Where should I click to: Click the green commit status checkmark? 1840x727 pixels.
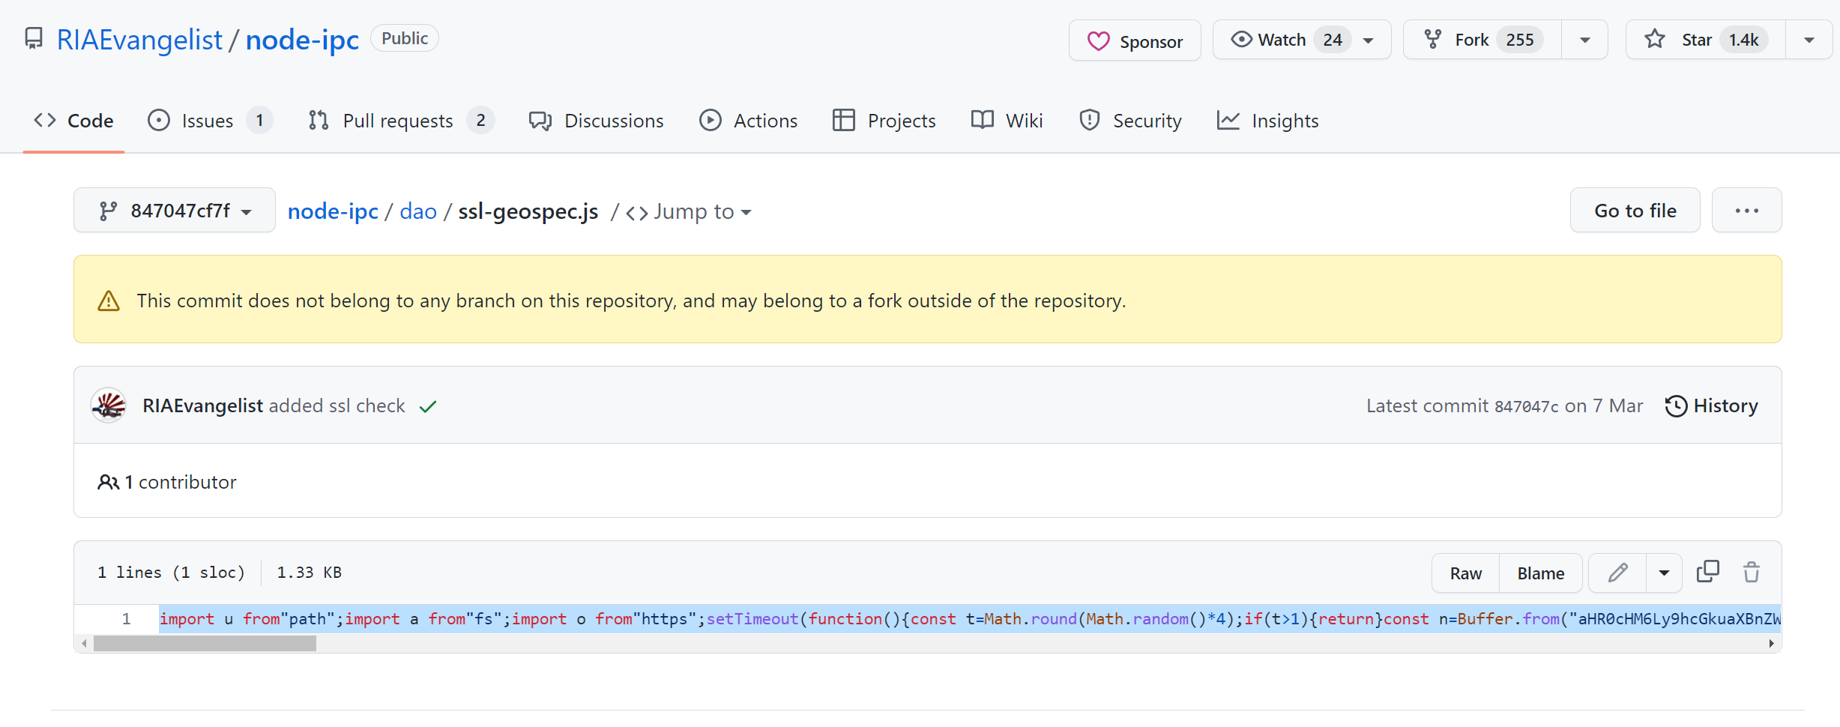pyautogui.click(x=428, y=406)
